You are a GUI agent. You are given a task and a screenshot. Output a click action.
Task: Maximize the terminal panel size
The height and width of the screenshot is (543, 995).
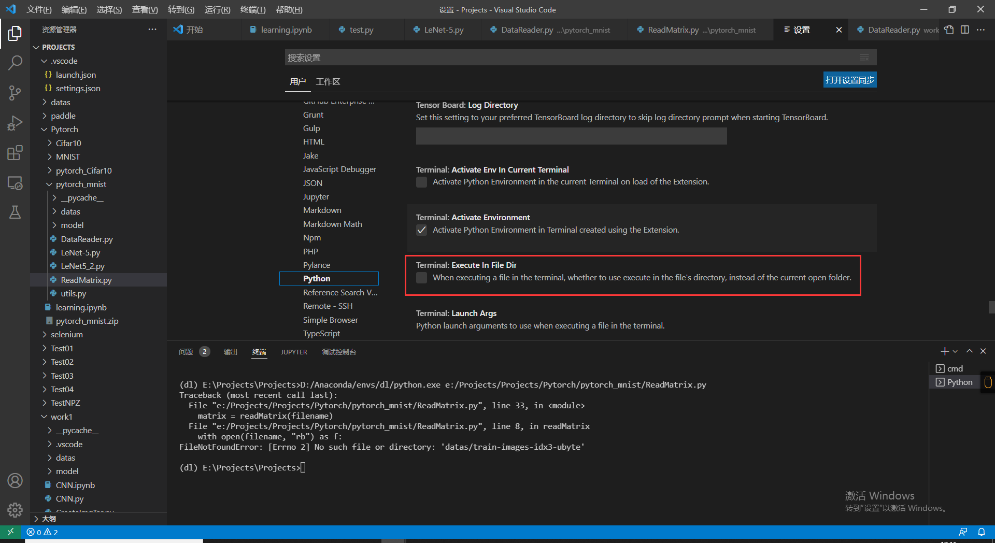coord(969,351)
